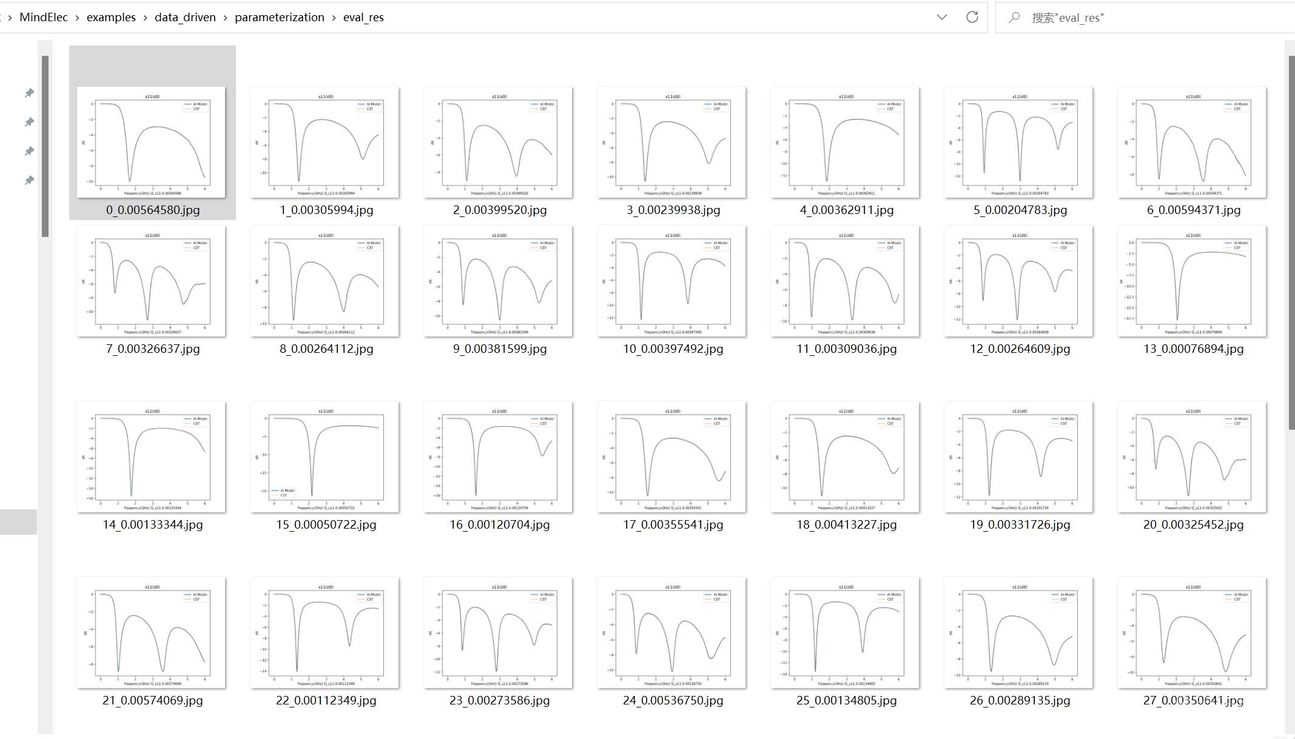The image size is (1295, 739).
Task: Click the second pin icon in sidebar
Action: tap(29, 122)
